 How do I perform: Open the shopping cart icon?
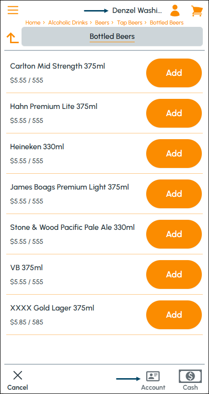tap(197, 11)
